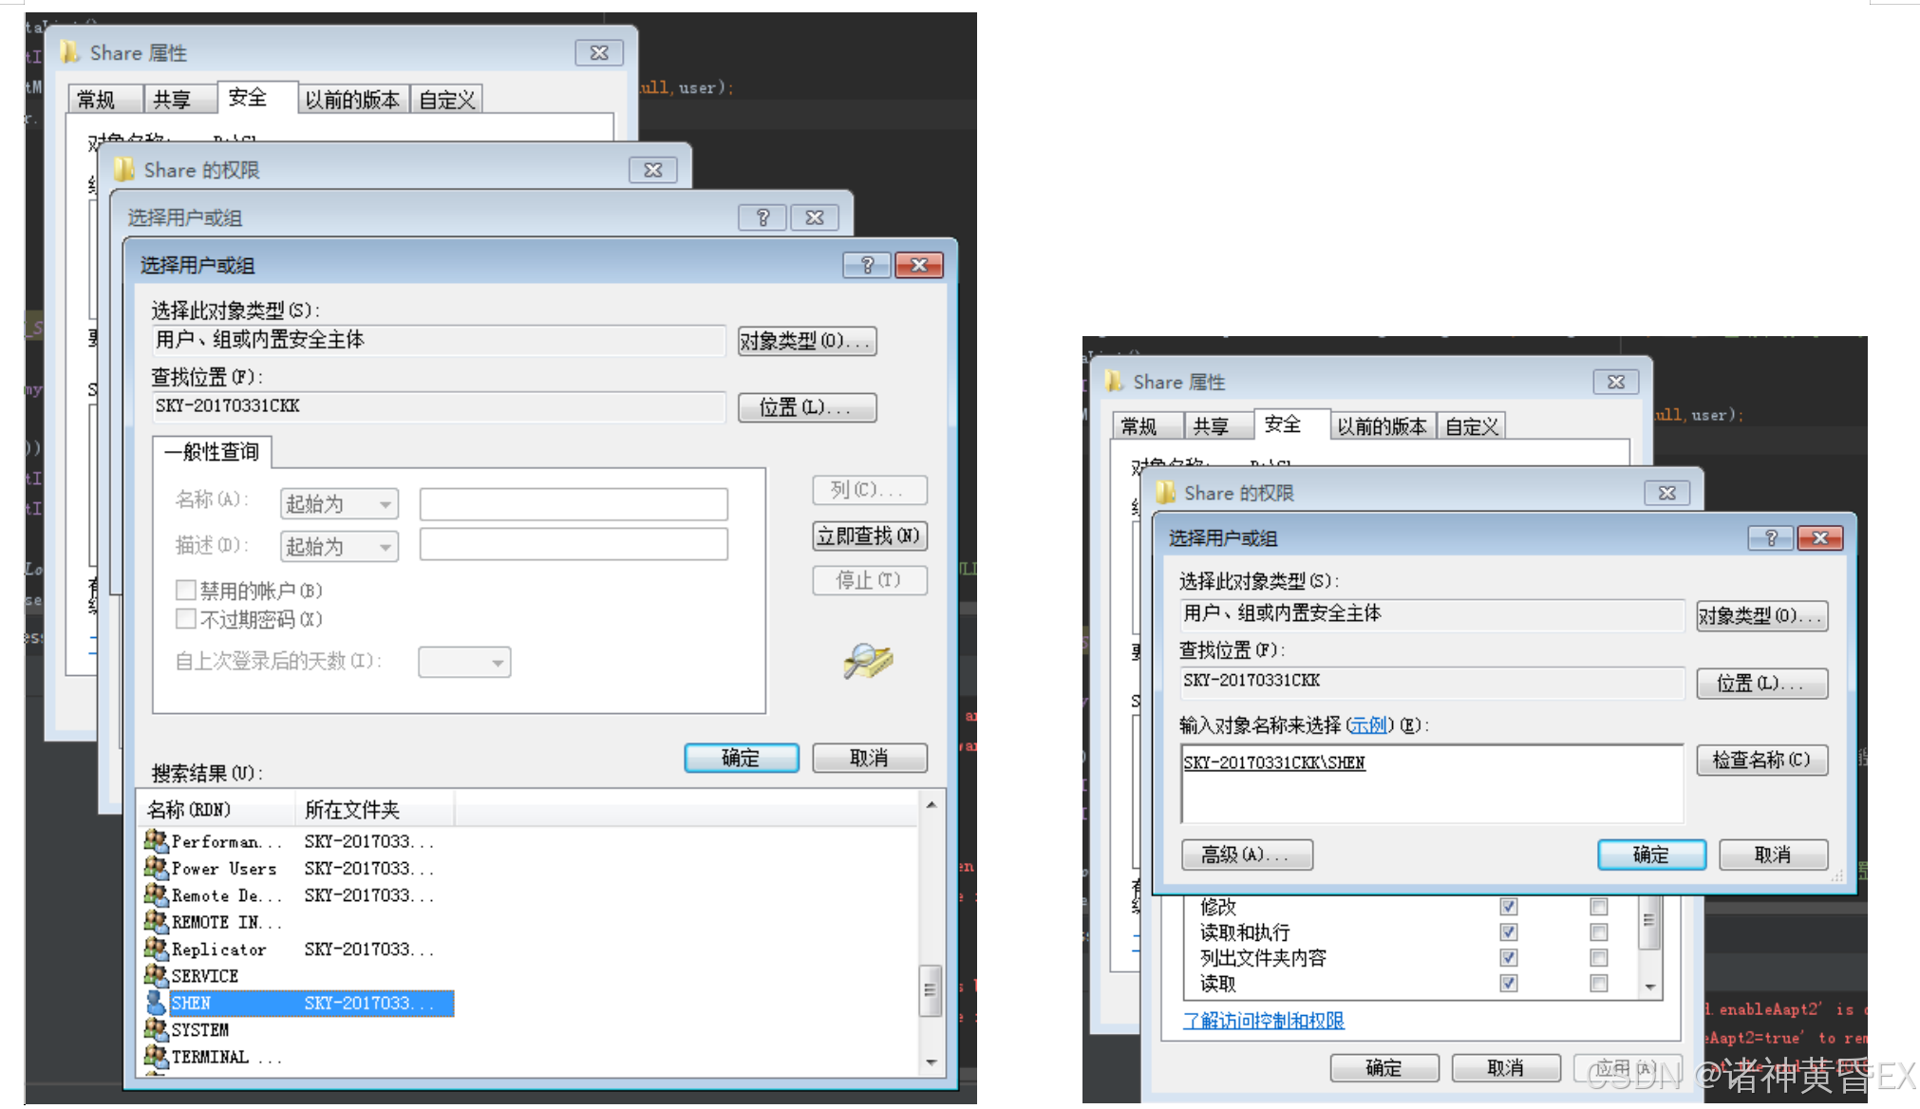Click the search results vertical scrollbar thumb
Image resolution: width=1920 pixels, height=1109 pixels.
[931, 990]
